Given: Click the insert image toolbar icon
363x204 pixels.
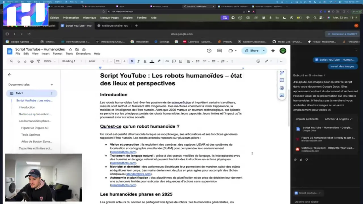Looking at the screenshot, I should click(x=181, y=61).
